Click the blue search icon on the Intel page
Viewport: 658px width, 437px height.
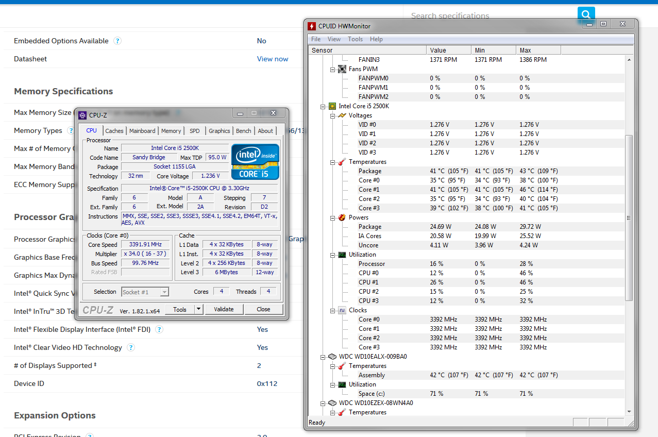coord(586,14)
